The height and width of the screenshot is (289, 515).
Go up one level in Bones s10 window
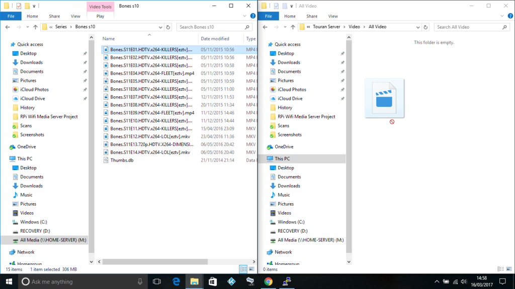click(x=35, y=27)
